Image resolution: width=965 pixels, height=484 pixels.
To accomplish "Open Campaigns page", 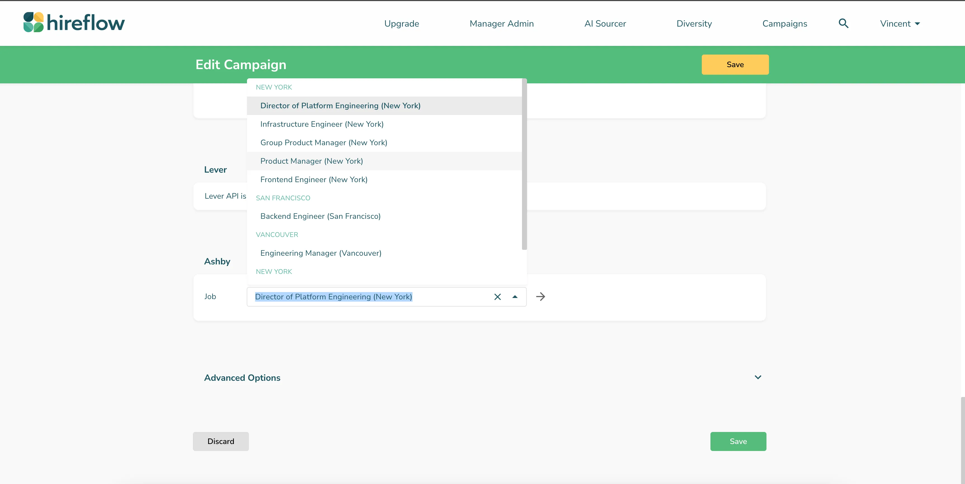I will tap(785, 24).
